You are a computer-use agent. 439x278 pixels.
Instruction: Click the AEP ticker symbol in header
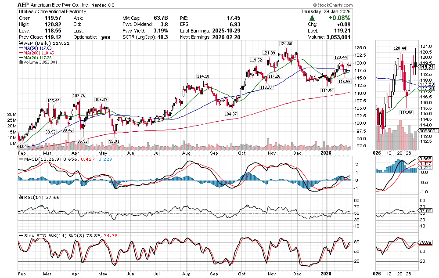coord(25,4)
